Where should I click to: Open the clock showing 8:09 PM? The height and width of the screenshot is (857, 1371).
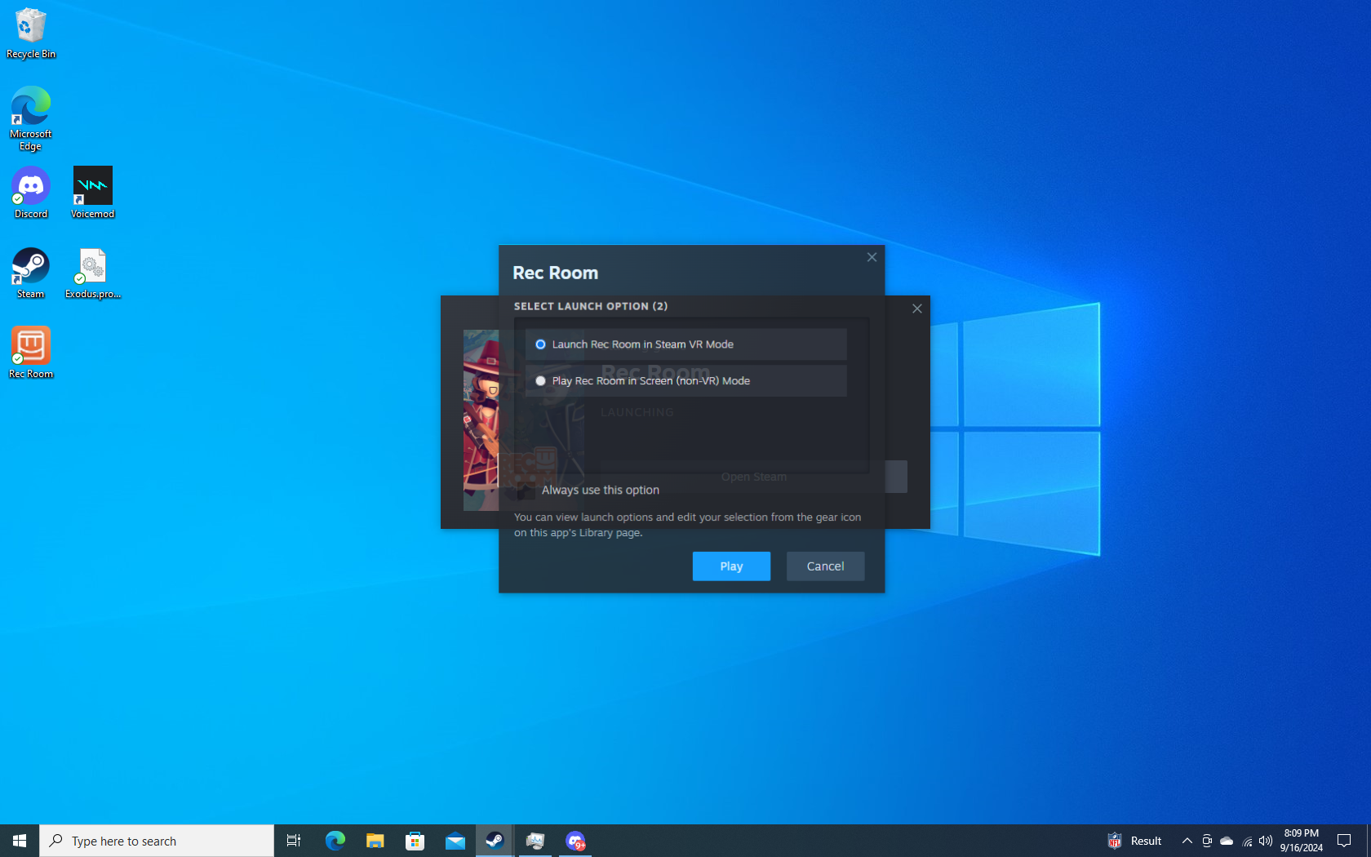click(x=1302, y=841)
